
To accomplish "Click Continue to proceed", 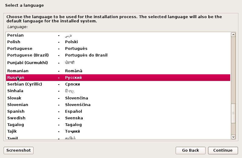I will [223, 150].
